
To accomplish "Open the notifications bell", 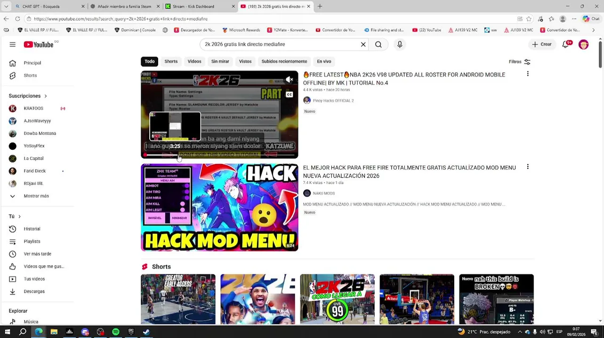I will coord(565,44).
